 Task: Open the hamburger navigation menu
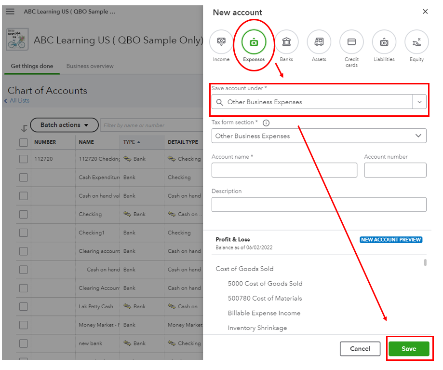coord(10,12)
